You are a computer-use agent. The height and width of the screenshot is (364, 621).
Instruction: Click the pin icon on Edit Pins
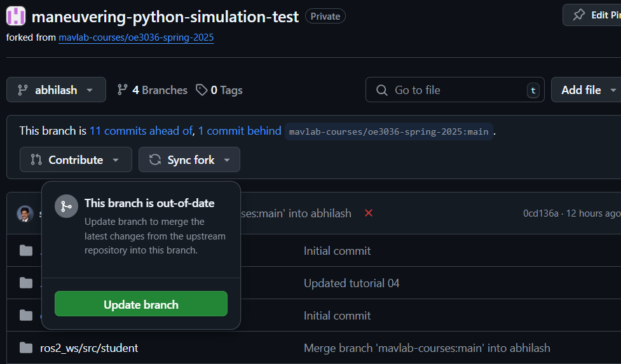click(578, 15)
